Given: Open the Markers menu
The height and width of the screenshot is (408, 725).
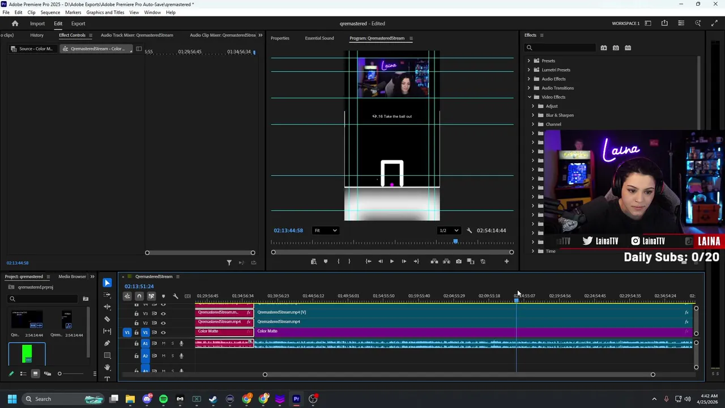Looking at the screenshot, I should [73, 12].
